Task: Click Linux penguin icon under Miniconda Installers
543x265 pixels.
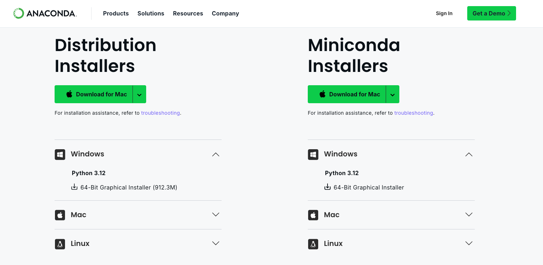Action: (313, 244)
